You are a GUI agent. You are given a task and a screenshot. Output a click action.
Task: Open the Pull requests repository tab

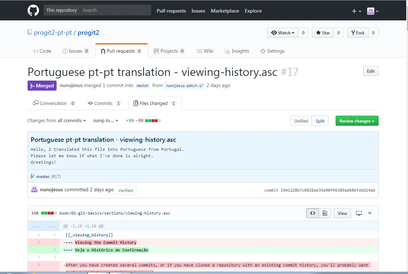pos(121,51)
